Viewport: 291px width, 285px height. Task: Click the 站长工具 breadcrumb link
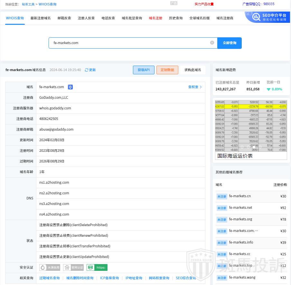click(x=28, y=4)
